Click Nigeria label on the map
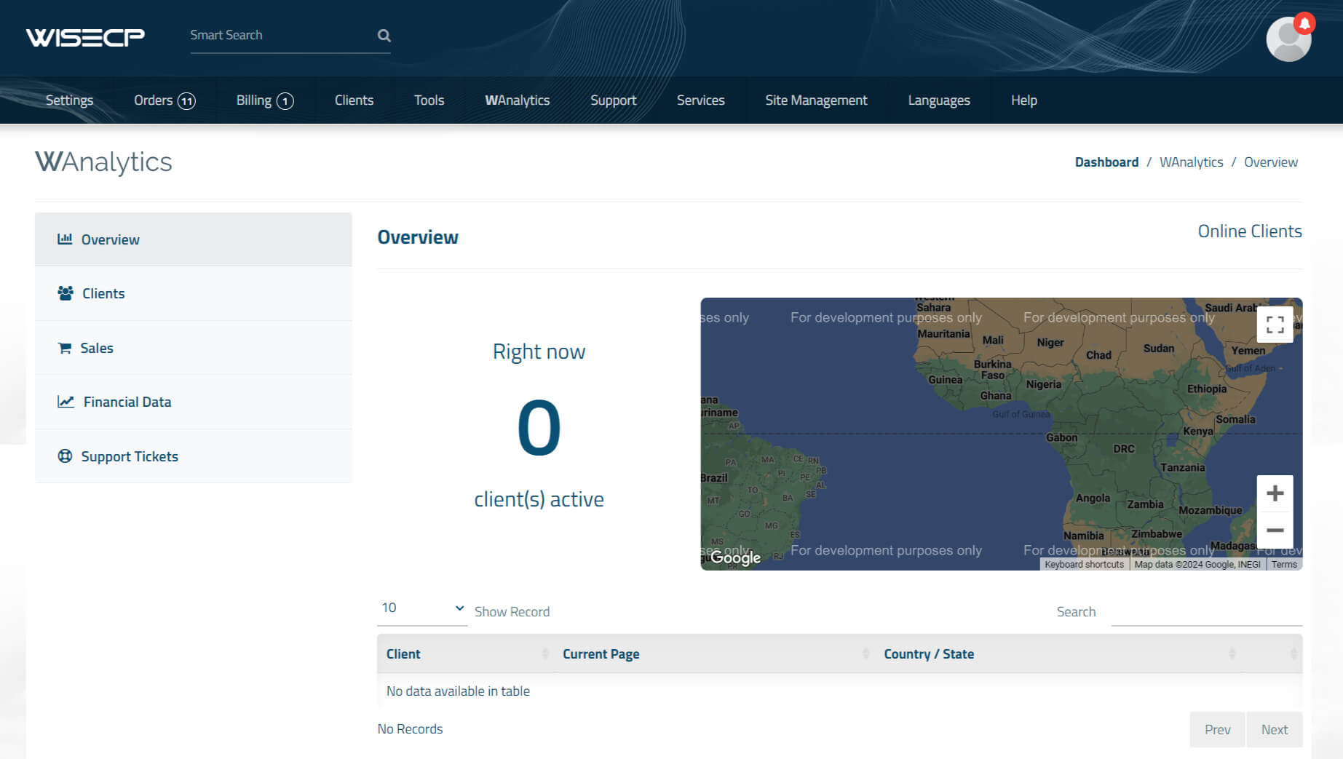This screenshot has width=1343, height=759. pyautogui.click(x=1043, y=384)
